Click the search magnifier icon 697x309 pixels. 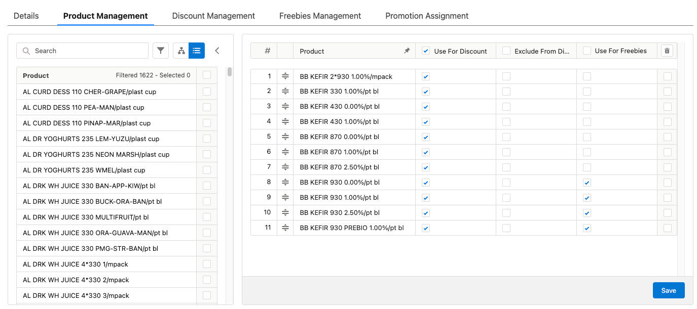(26, 51)
